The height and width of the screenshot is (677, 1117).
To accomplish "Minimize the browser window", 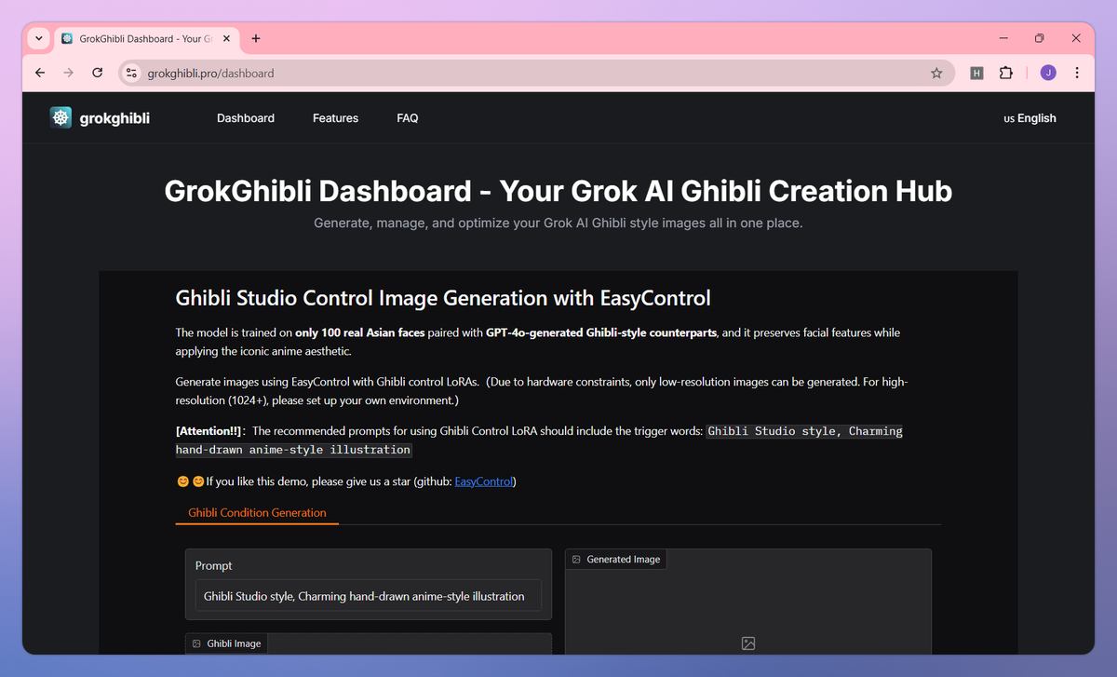I will pos(1004,38).
